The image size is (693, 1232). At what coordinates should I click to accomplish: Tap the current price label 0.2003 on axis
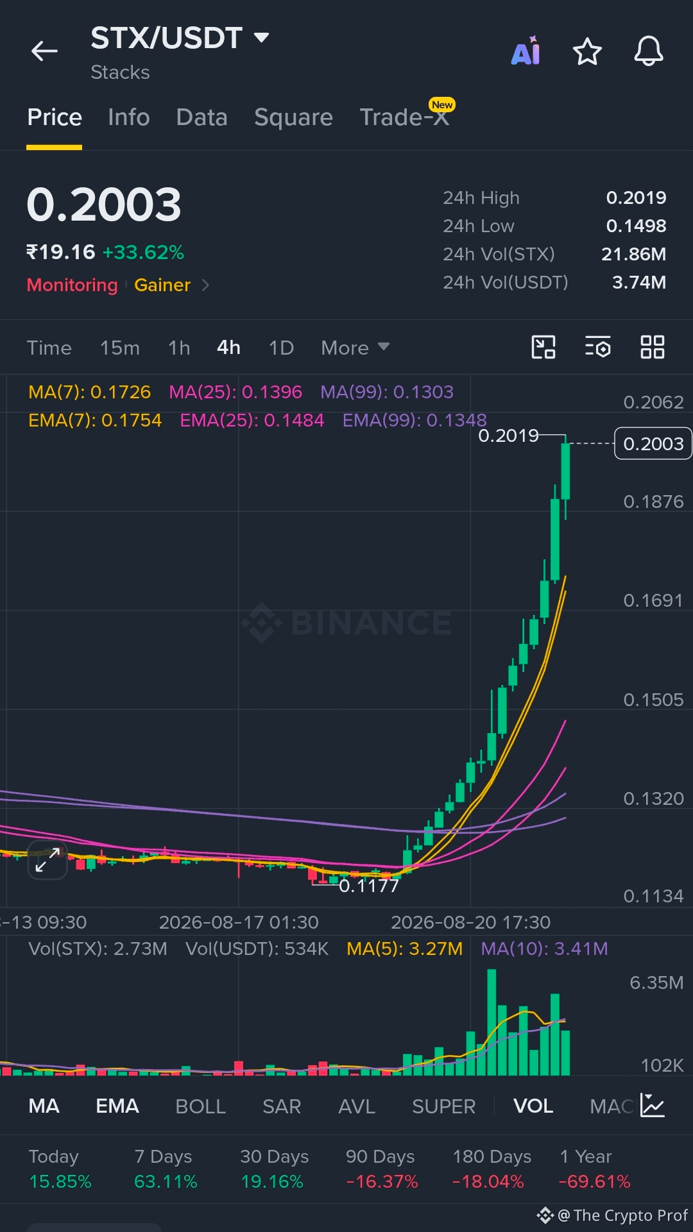653,444
